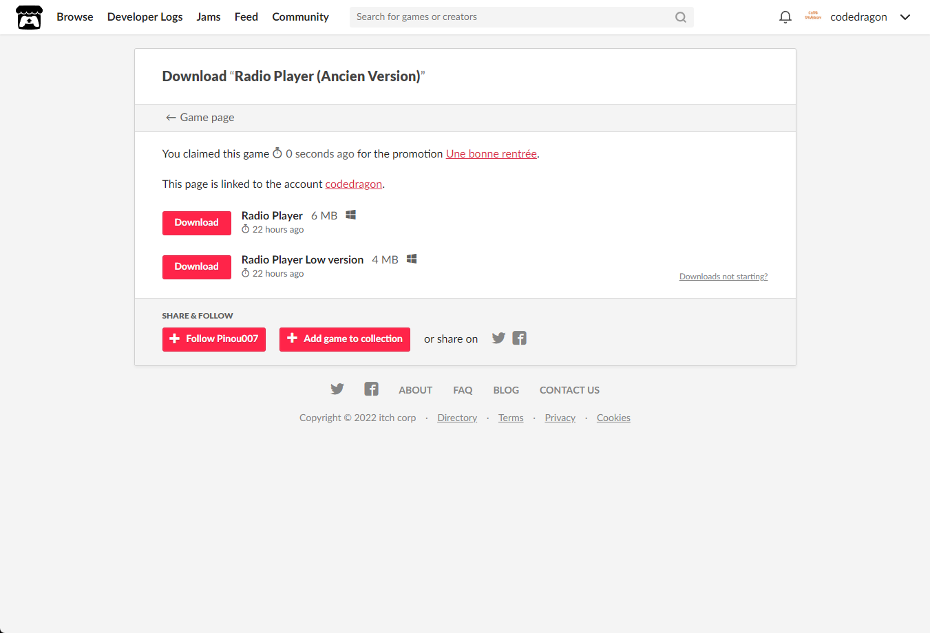
Task: Click the '6 MB' file size text
Action: click(324, 216)
